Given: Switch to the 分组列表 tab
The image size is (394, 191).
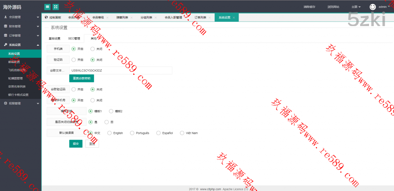Looking at the screenshot, I should click(146, 18).
